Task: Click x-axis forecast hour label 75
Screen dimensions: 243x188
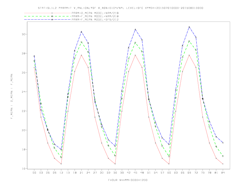Action: [x=203, y=173]
